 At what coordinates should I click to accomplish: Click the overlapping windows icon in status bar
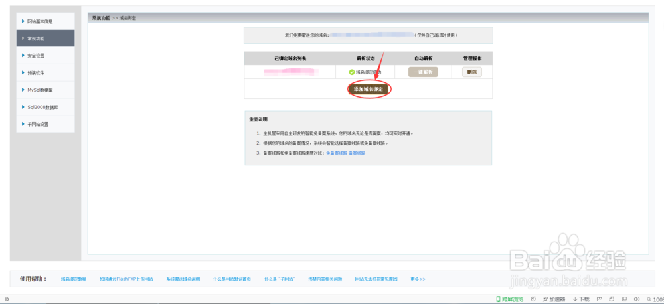tap(625, 299)
